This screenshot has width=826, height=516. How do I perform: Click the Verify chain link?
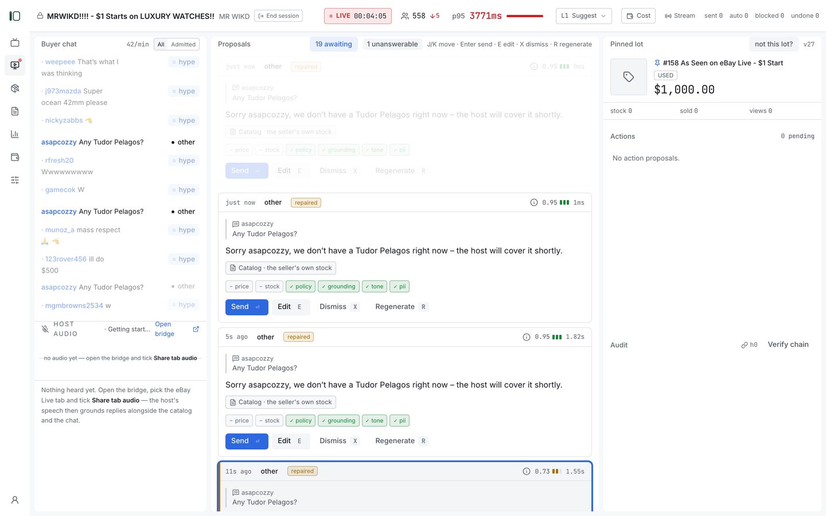788,345
